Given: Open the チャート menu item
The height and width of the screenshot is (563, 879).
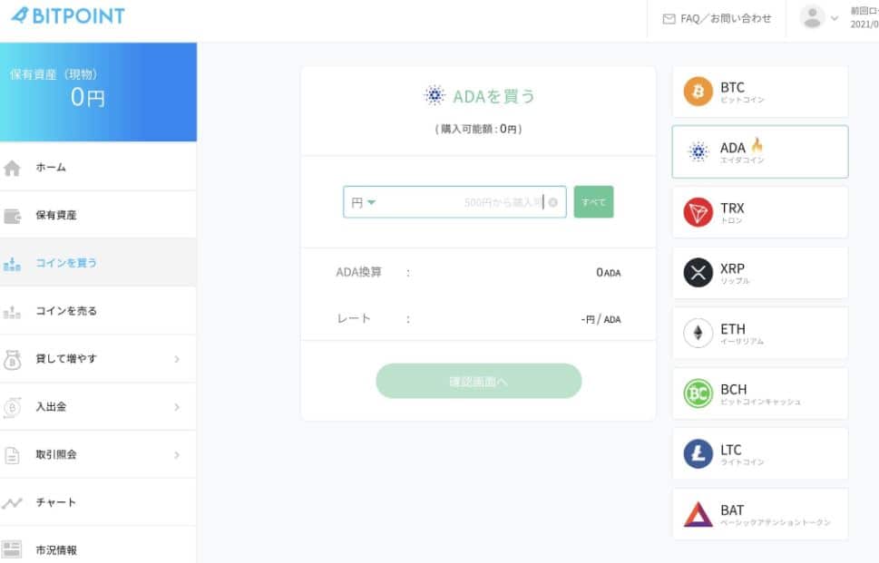Looking at the screenshot, I should (98, 502).
